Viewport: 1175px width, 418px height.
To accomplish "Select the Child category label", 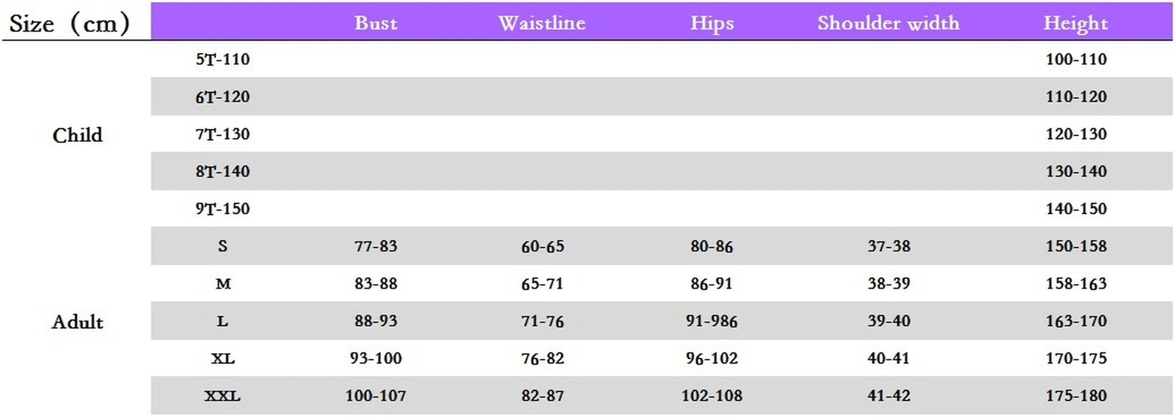I will pyautogui.click(x=77, y=135).
